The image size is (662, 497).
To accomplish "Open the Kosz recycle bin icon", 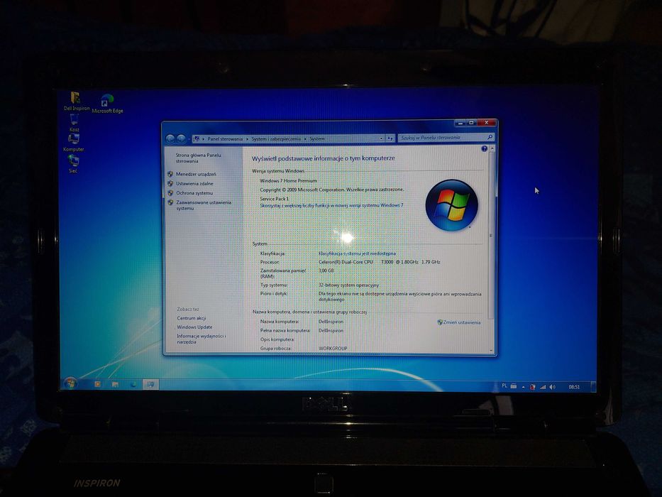I will point(75,123).
